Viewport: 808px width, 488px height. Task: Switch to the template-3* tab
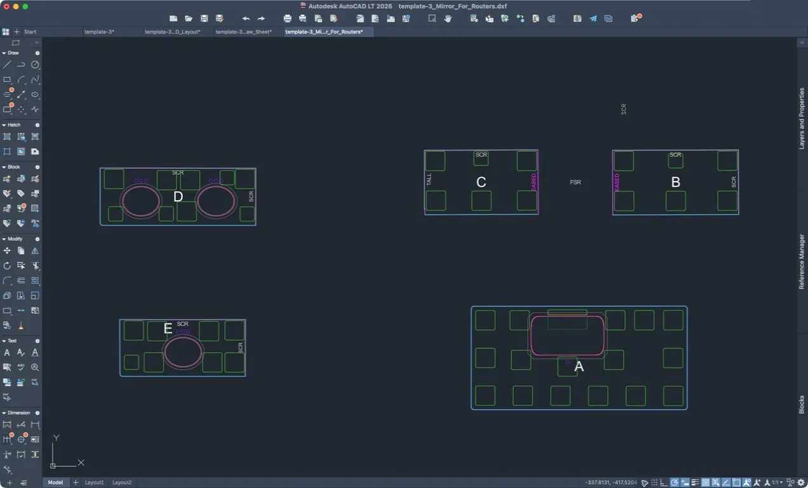pyautogui.click(x=99, y=31)
